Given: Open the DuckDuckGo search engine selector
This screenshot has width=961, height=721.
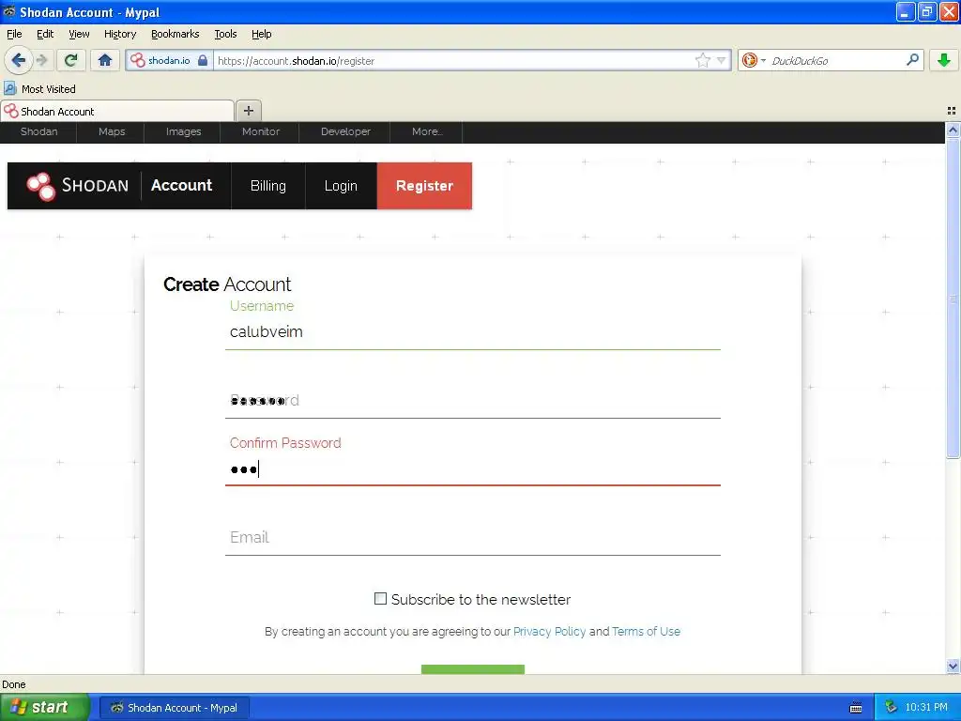Looking at the screenshot, I should 754,60.
